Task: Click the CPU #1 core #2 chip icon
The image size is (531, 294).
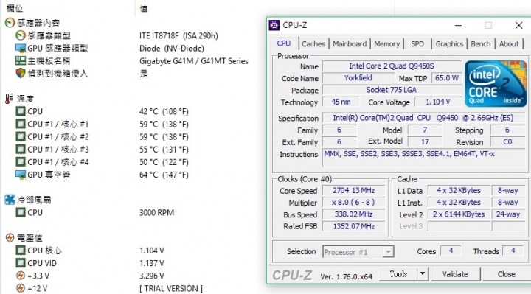Action: coord(21,136)
